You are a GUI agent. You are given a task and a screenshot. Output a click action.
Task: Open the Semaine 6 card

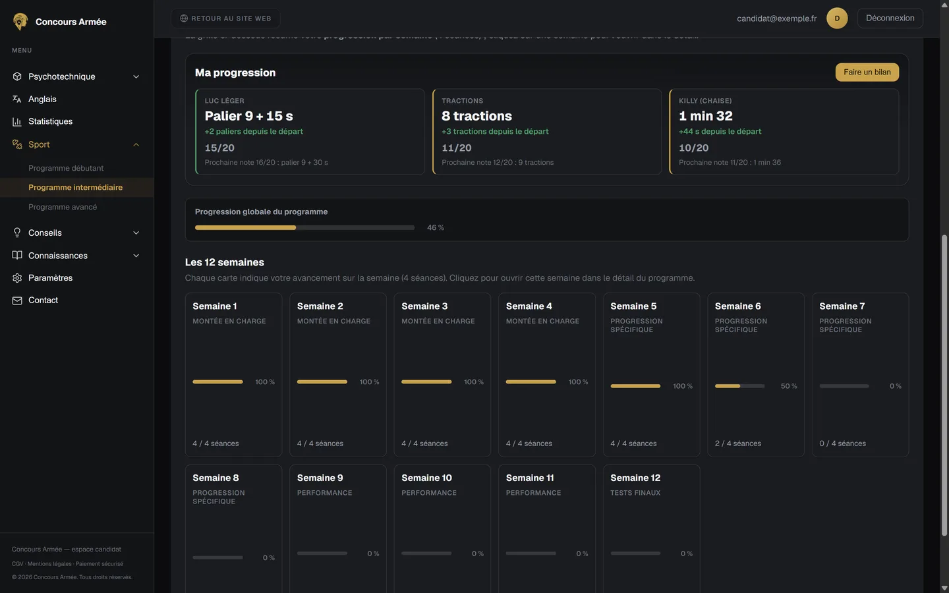pos(755,375)
